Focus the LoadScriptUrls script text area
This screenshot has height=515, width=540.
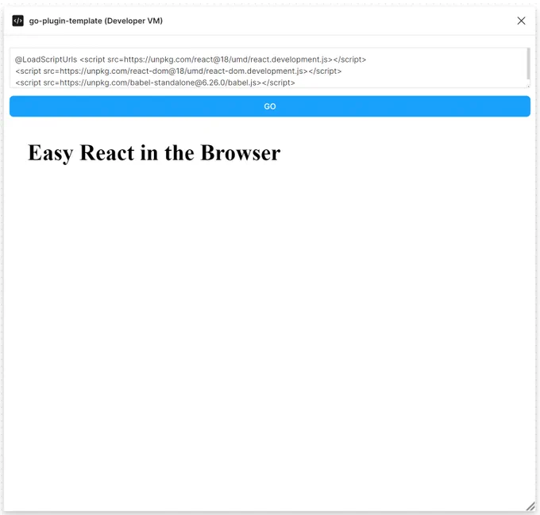pyautogui.click(x=270, y=67)
